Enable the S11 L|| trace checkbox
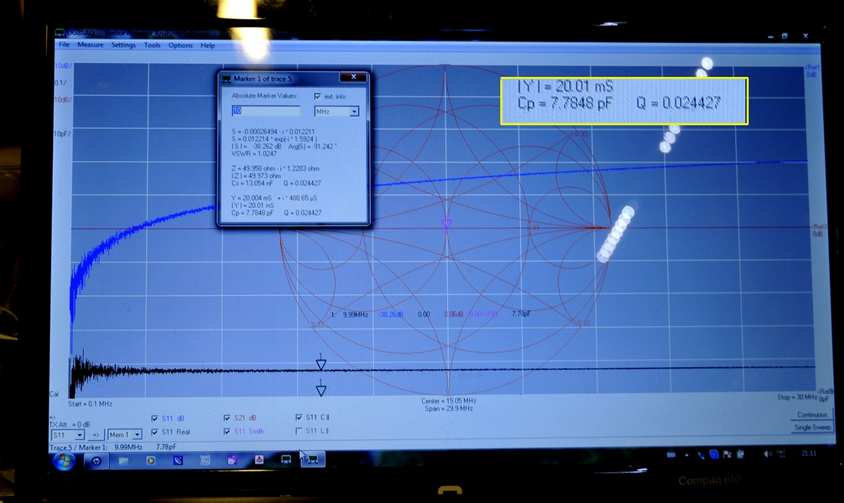This screenshot has height=503, width=844. 299,431
